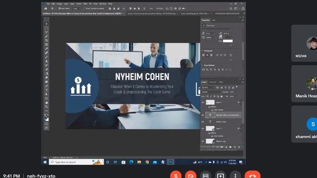Click text Color swatch in Properties
317x178 pixels.
228,41
